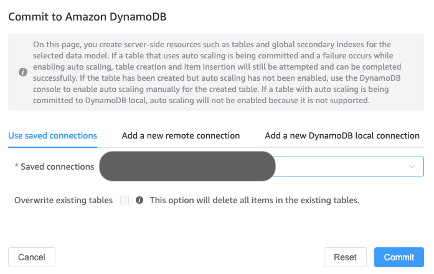
Task: Select the Add a new DynamoDB local connection tab
Action: pos(342,135)
